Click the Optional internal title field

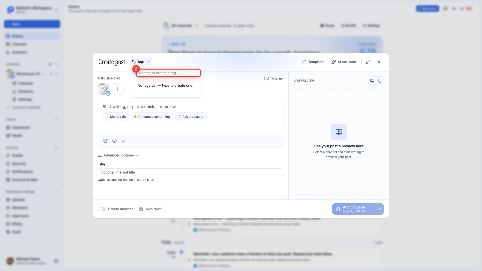(x=191, y=172)
